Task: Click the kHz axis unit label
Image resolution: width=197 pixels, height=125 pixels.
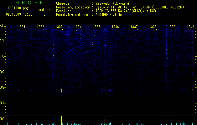Action: [x=3, y=25]
